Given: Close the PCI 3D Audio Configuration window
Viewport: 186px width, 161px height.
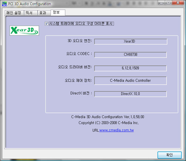Looking at the screenshot, I should point(178,3).
